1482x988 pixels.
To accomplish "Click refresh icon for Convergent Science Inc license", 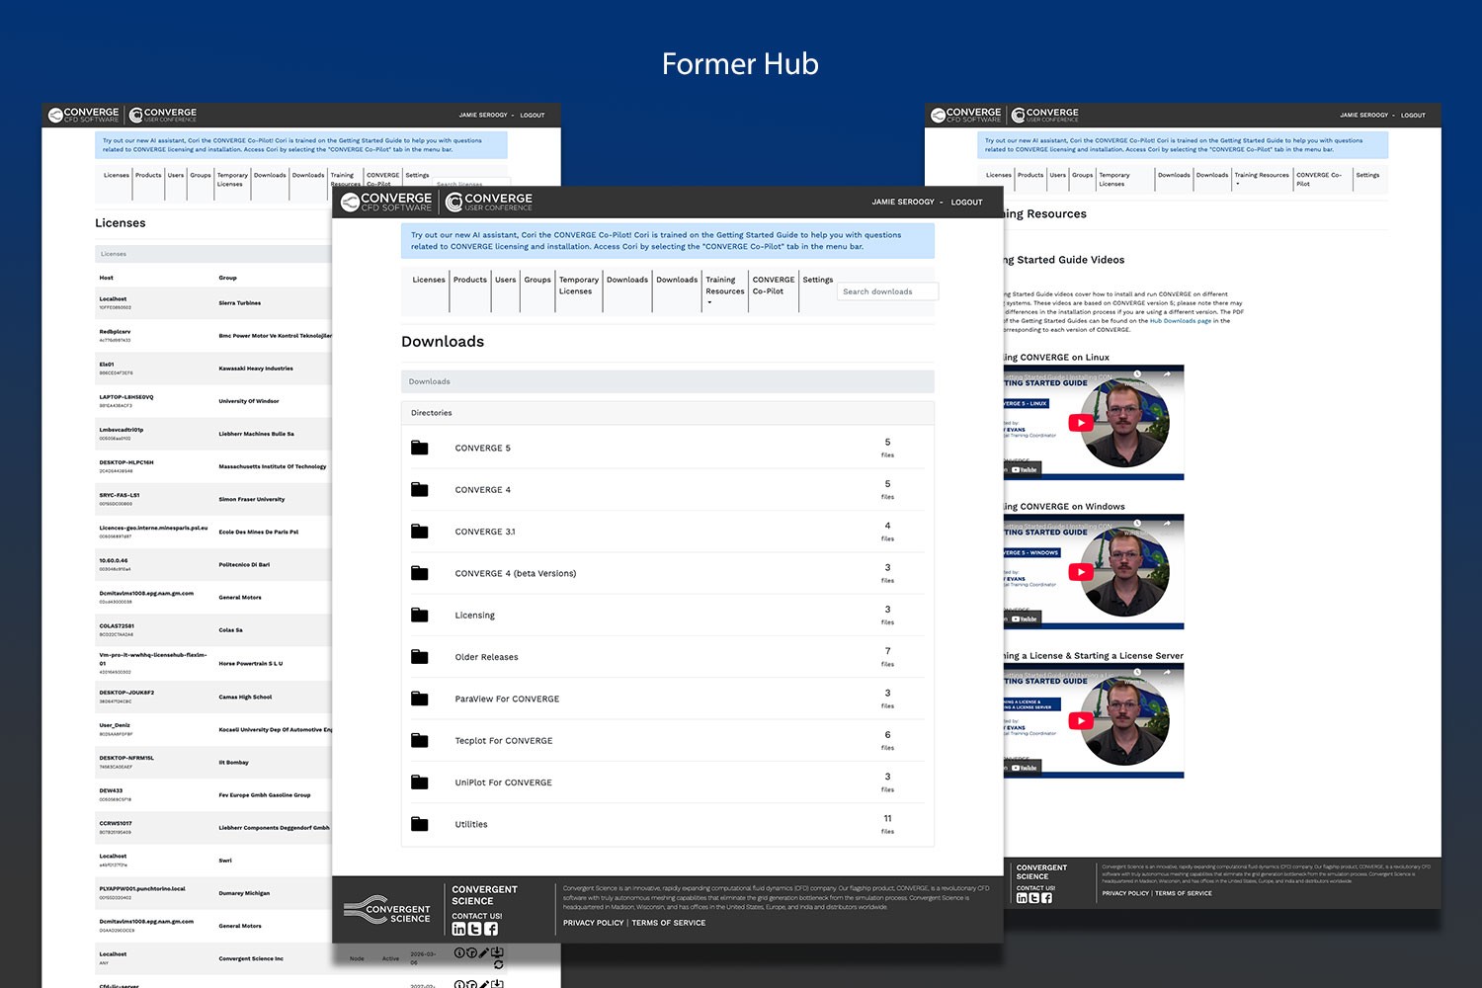I will pos(498,964).
